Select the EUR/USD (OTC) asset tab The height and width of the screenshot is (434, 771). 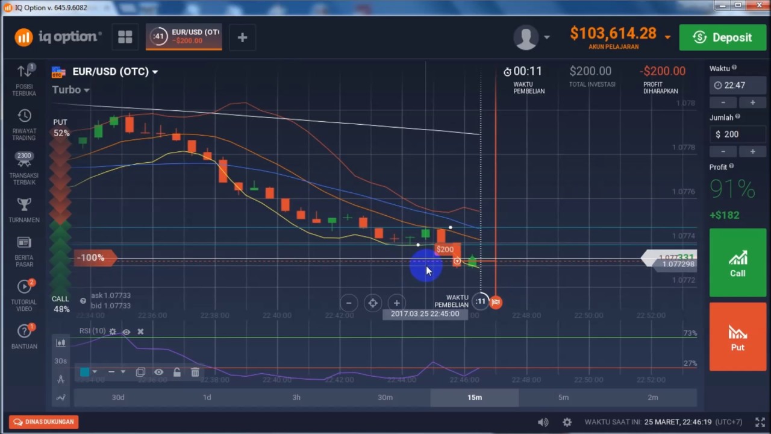pos(184,37)
